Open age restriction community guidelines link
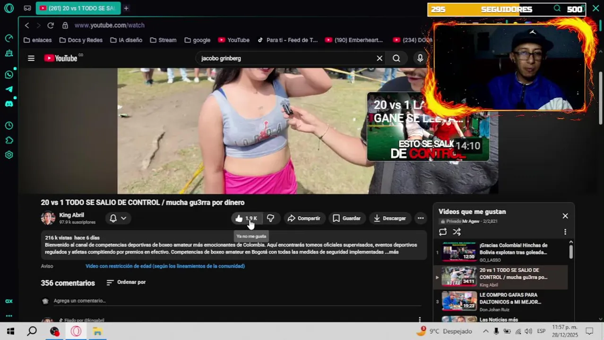The height and width of the screenshot is (340, 604). pos(165,266)
